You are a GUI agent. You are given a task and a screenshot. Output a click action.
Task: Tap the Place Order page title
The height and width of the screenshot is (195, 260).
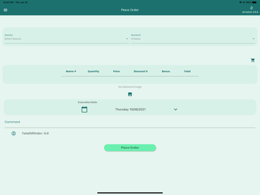point(130,10)
